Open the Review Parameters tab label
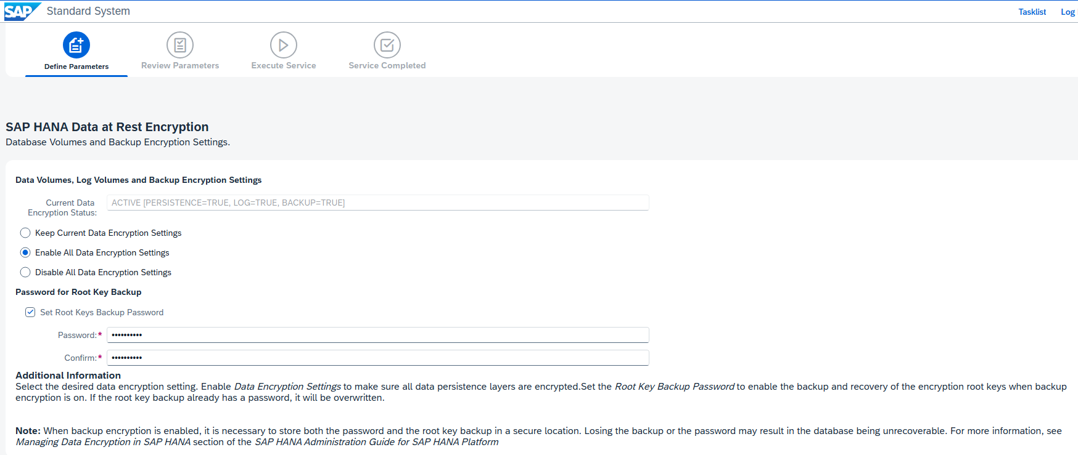 (180, 65)
